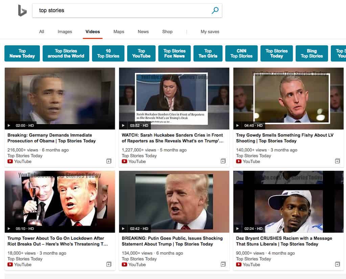Select Bing Top Stories suggestion
The image size is (346, 279).
[312, 53]
